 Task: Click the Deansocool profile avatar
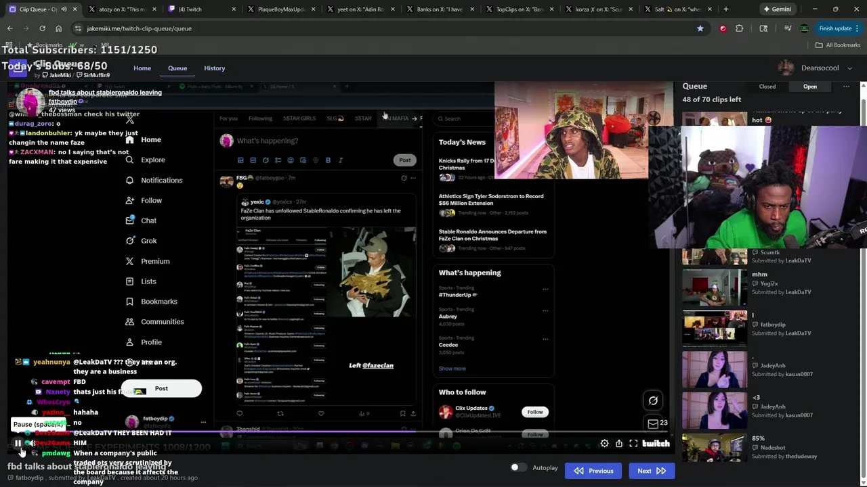coord(786,68)
